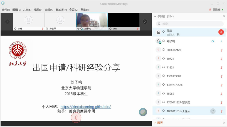Screen dimensions: 227x127
Task: Show next video thumbnails with right arrow
Action: (145, 22)
